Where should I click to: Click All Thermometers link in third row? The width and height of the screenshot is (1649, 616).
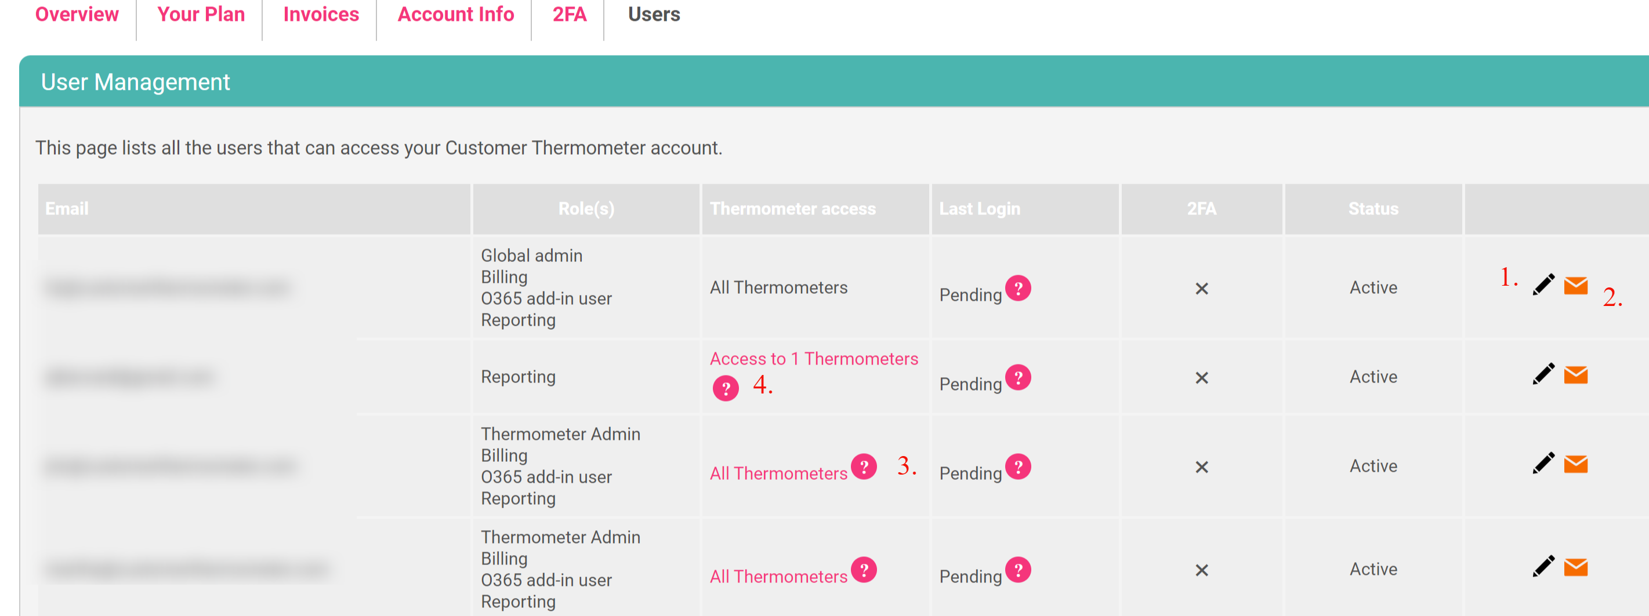pos(778,473)
